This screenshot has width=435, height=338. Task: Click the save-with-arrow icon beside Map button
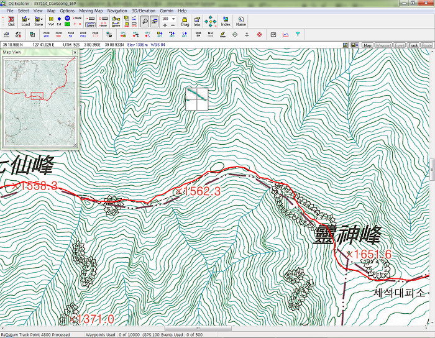(x=355, y=45)
